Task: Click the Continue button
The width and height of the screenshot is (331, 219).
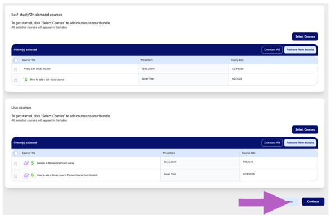Action: click(x=313, y=202)
